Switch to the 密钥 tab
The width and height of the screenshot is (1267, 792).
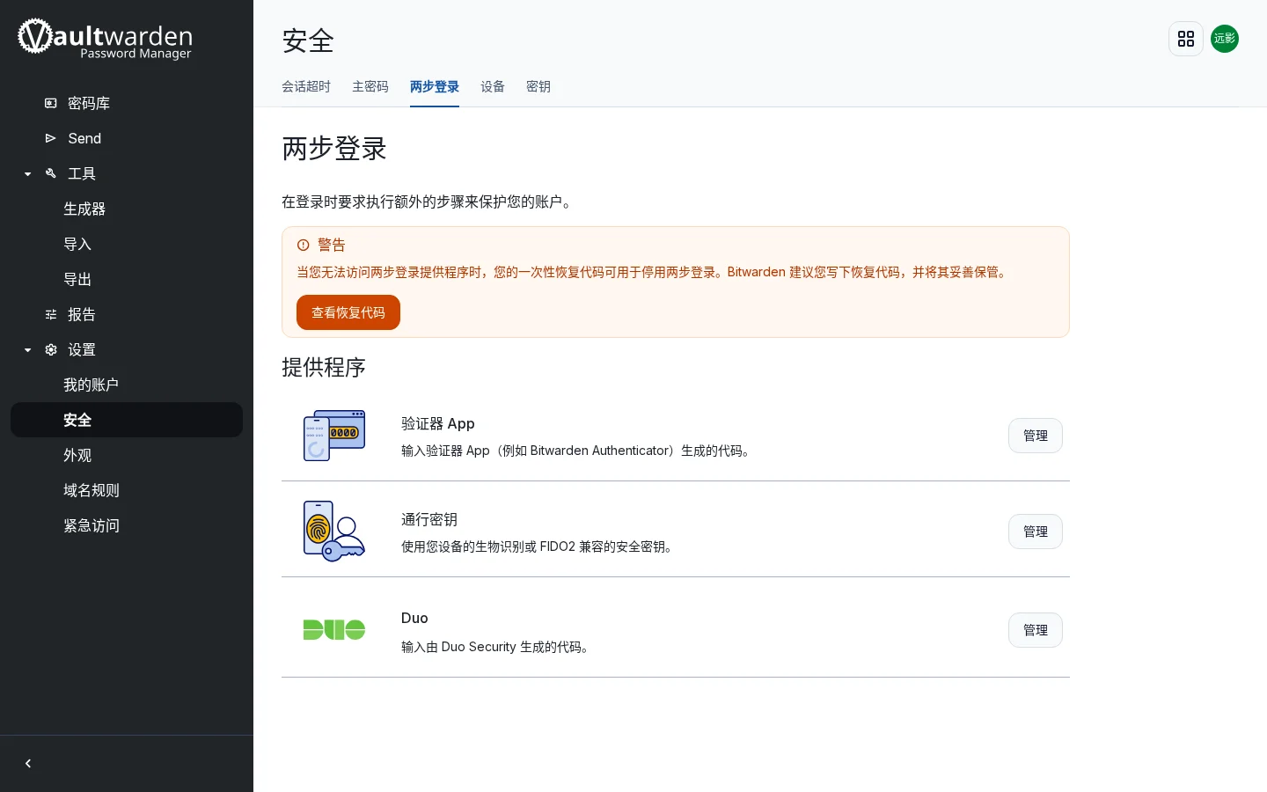pyautogui.click(x=538, y=86)
